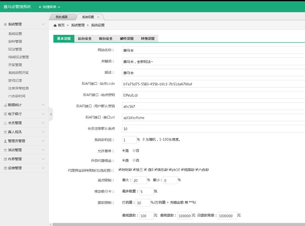This screenshot has height=226, width=305.
Task: Click the 电子银行 icon in the sidebar
Action: pos(5,114)
